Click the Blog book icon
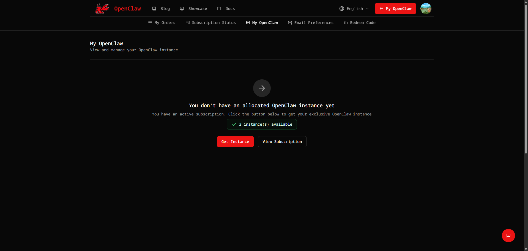This screenshot has width=528, height=251. 154,9
